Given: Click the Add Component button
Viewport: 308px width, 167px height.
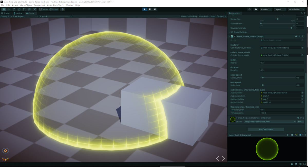Looking at the screenshot, I should tap(266, 129).
